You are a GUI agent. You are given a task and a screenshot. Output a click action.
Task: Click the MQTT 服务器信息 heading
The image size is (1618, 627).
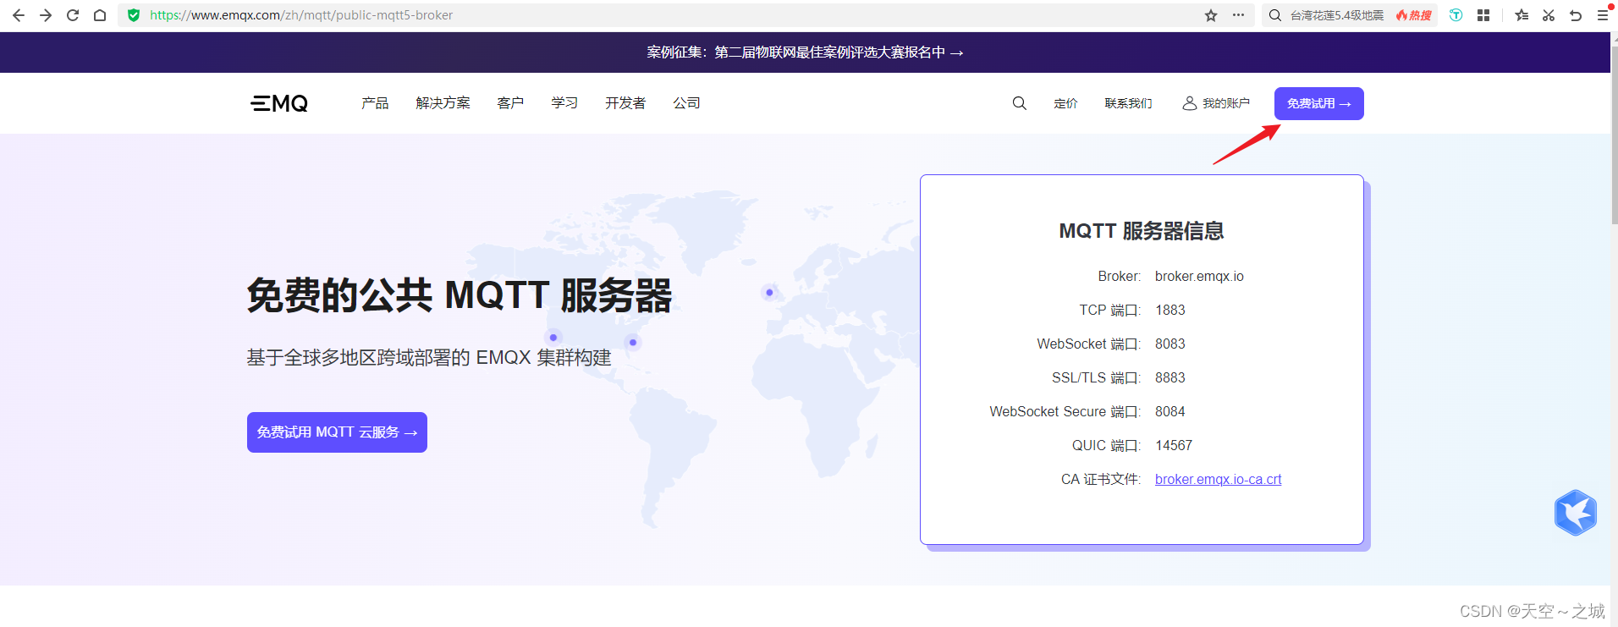pyautogui.click(x=1142, y=231)
